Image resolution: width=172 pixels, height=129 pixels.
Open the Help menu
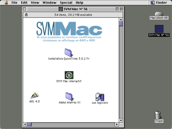coord(80,2)
